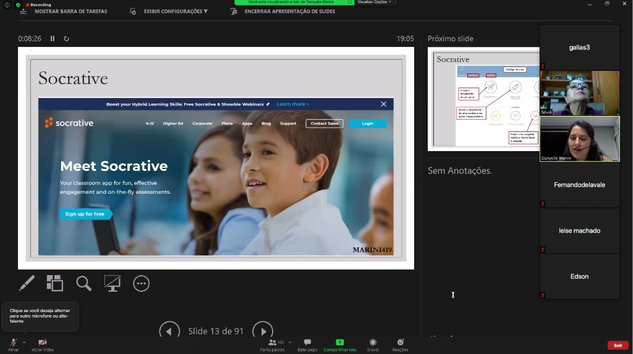The image size is (633, 354).
Task: Click the meeting information icon
Action: tap(7, 5)
